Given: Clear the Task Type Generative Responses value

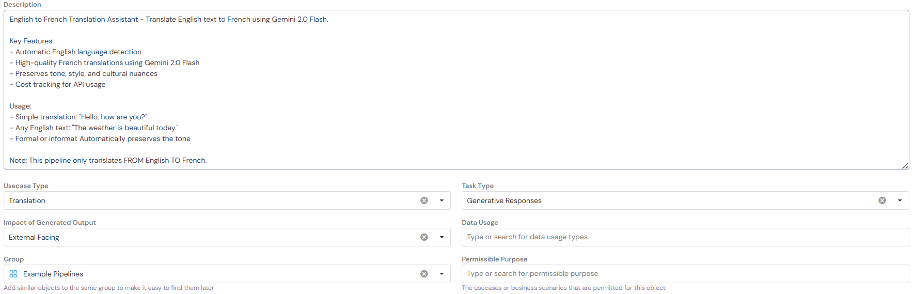Looking at the screenshot, I should [x=882, y=200].
